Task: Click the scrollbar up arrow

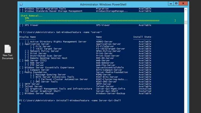Action: [186, 9]
